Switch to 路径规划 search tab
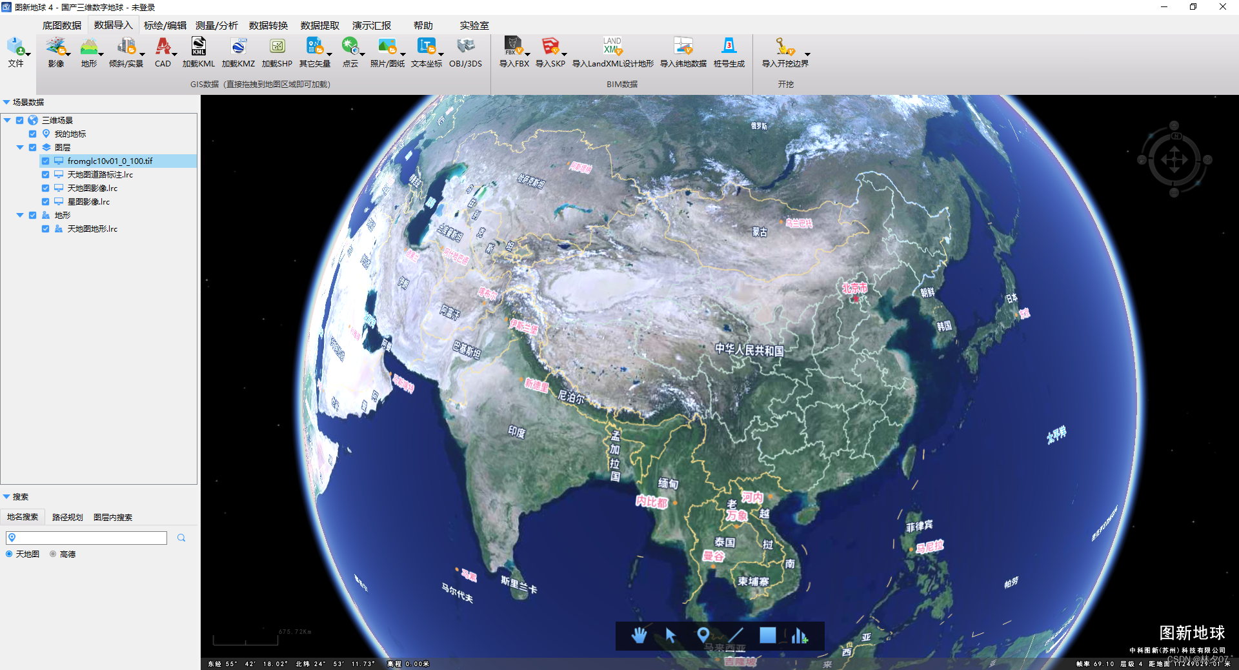Image resolution: width=1239 pixels, height=670 pixels. (68, 517)
